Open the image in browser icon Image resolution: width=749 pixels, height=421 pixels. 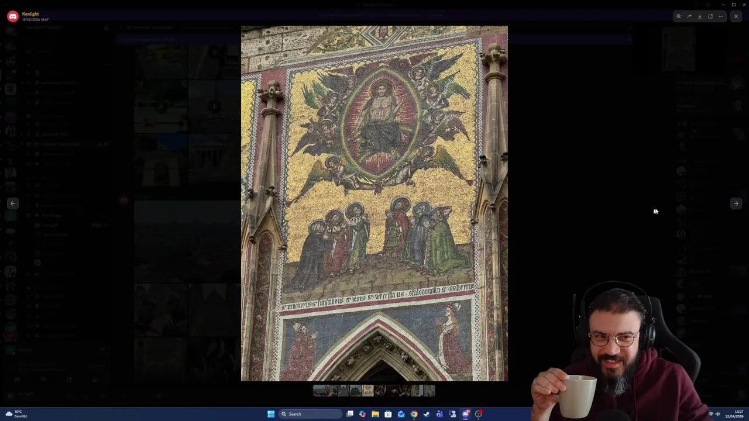(710, 16)
